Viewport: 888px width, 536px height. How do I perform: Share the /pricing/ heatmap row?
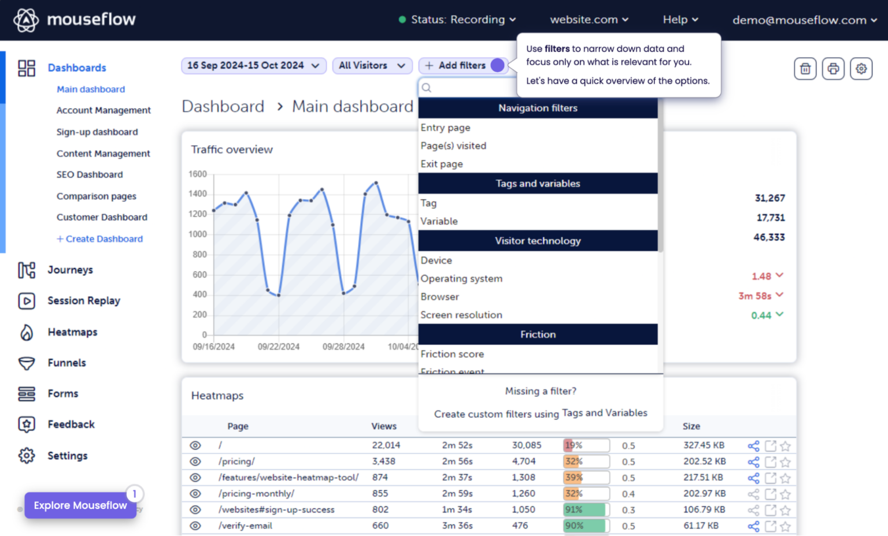coord(753,462)
